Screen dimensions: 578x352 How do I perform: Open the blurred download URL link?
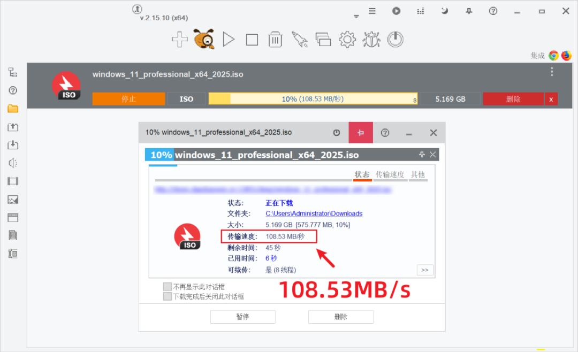(273, 189)
